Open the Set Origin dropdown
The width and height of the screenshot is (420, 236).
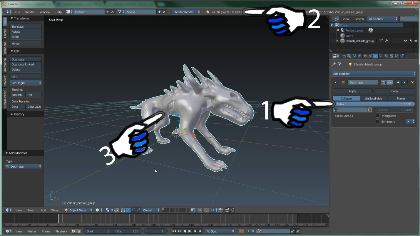click(26, 83)
